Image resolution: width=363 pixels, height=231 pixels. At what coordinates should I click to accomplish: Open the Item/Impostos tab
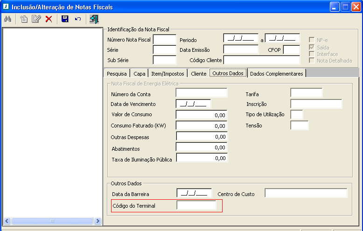(167, 74)
